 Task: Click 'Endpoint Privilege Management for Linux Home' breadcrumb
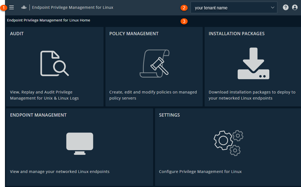(x=48, y=20)
